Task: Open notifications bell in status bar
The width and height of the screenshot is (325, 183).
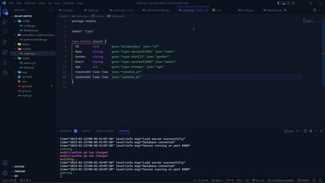Action: tap(320, 180)
